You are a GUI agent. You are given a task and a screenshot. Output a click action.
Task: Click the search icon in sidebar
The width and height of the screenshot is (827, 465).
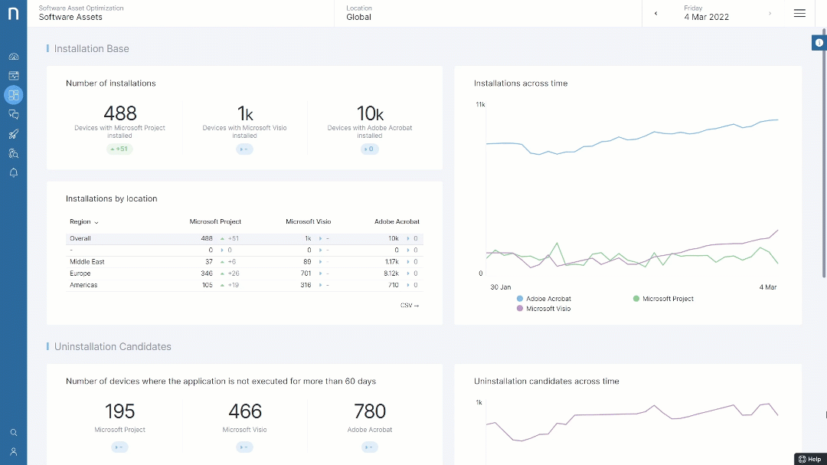tap(14, 433)
